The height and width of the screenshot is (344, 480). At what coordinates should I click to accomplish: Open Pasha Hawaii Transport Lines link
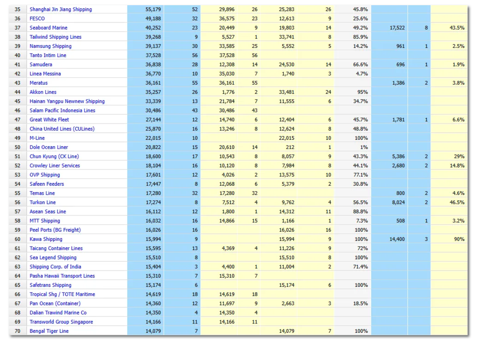[x=62, y=276]
